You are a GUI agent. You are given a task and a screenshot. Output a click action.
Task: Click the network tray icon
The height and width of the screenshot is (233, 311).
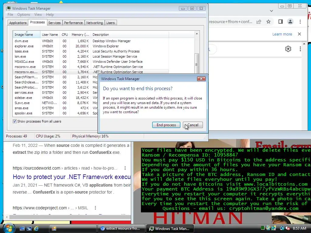coord(282,228)
